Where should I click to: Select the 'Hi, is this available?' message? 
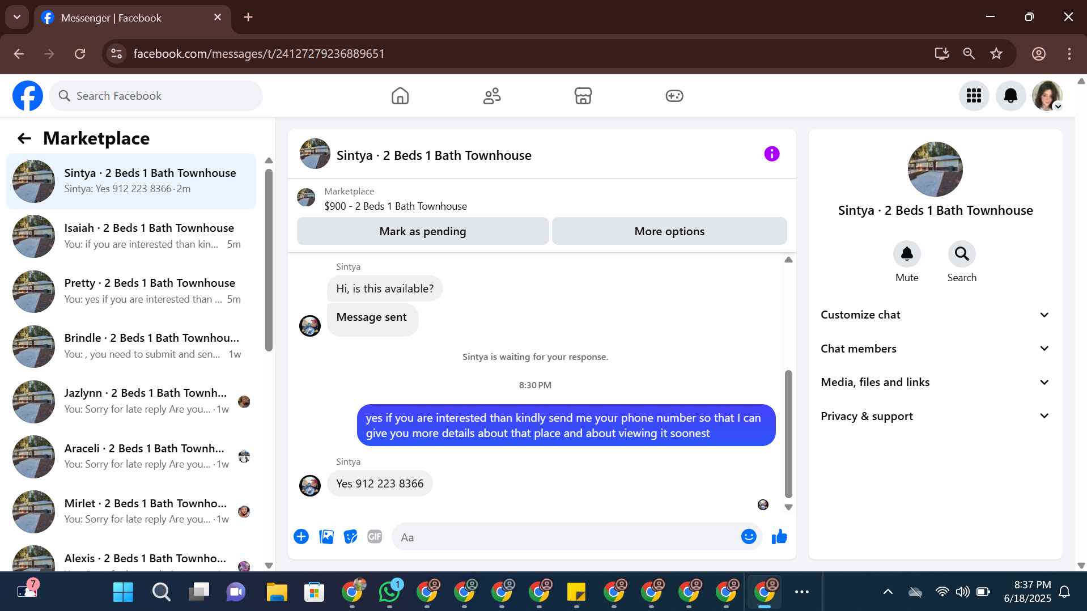[x=385, y=288]
